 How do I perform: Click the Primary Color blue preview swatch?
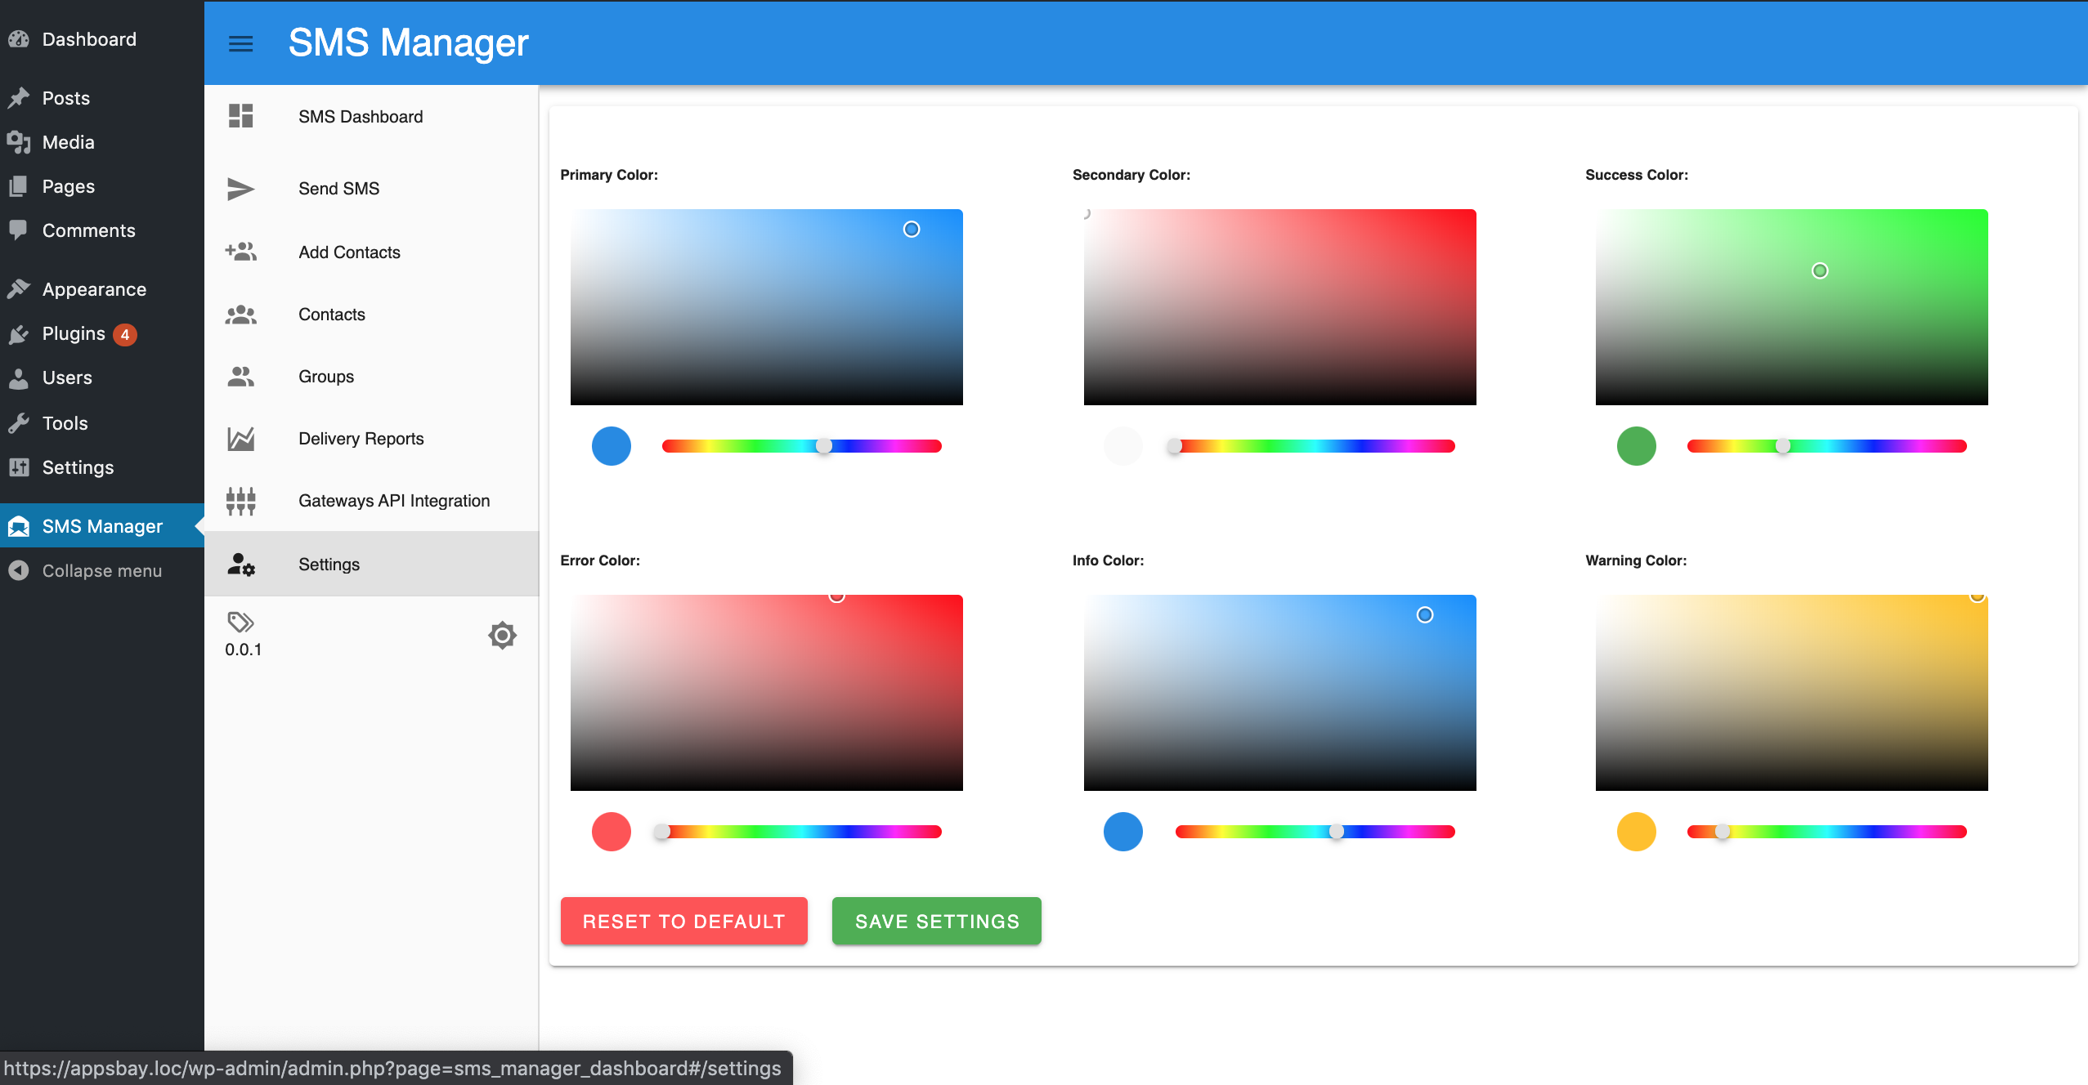(x=611, y=446)
